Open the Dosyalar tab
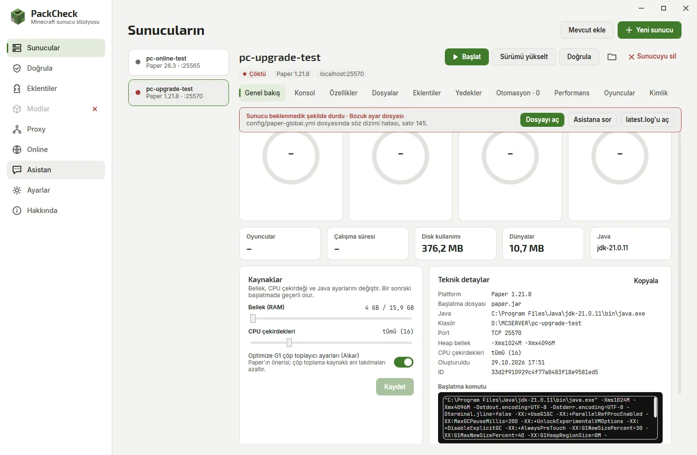The height and width of the screenshot is (455, 697). point(385,93)
